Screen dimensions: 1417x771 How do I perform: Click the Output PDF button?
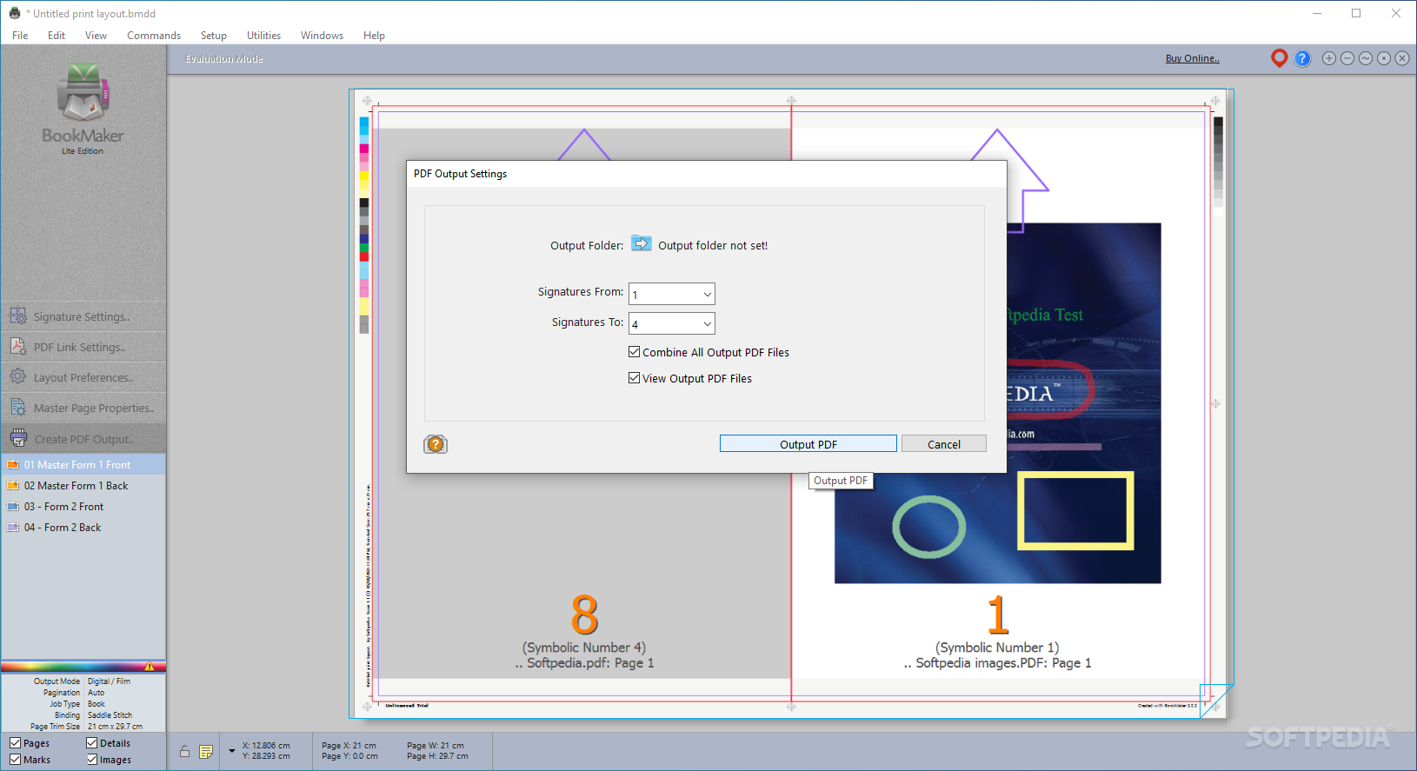click(x=808, y=443)
